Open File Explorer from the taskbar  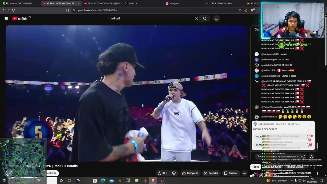click(136, 181)
